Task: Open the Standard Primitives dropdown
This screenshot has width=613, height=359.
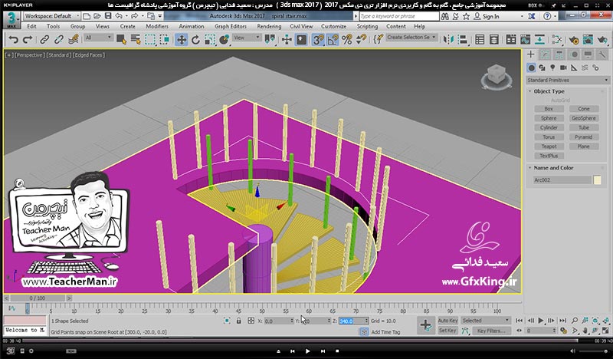Action: pyautogui.click(x=568, y=80)
